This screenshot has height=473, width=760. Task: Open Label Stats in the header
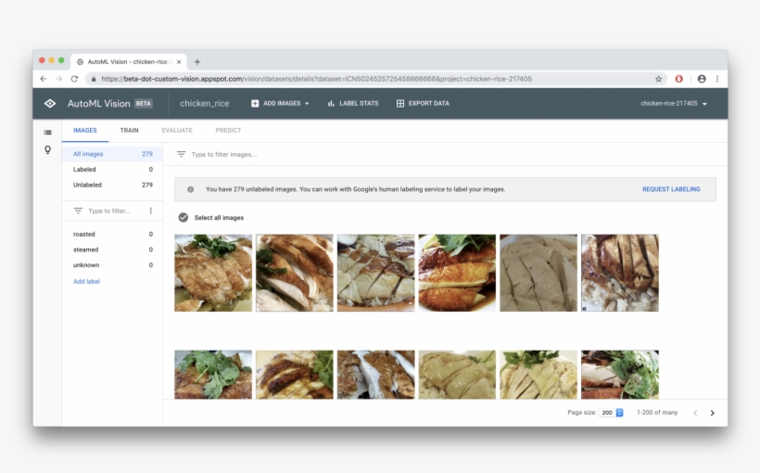point(352,104)
